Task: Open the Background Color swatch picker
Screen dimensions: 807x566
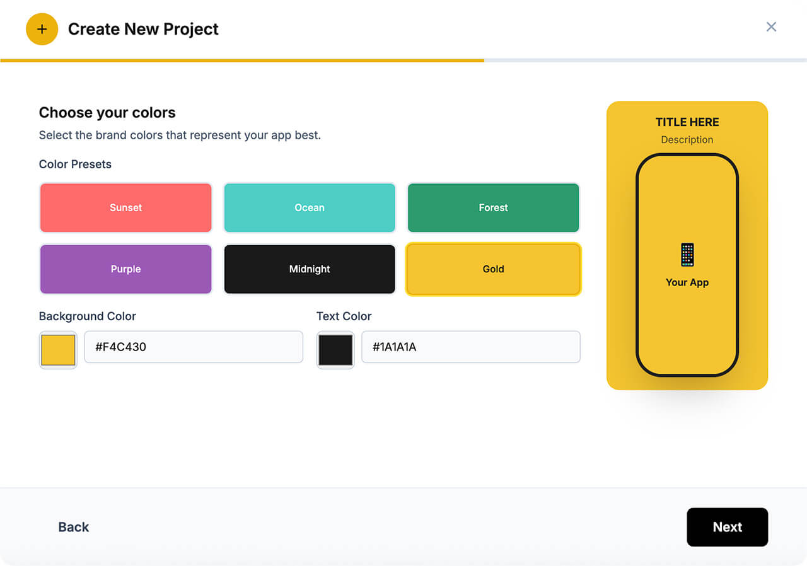Action: tap(58, 350)
